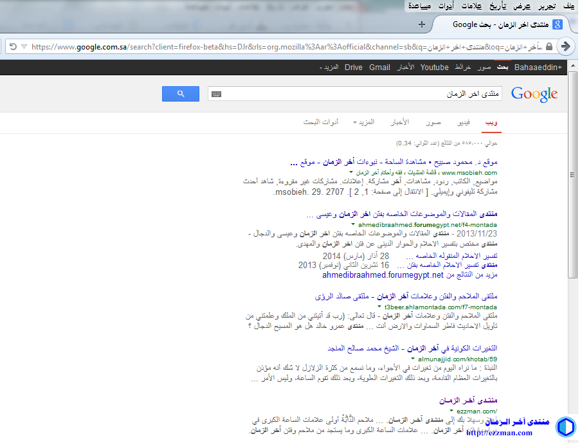The image size is (582, 443).
Task: Open the on-screen keyboard icon in search box
Action: pos(216,95)
